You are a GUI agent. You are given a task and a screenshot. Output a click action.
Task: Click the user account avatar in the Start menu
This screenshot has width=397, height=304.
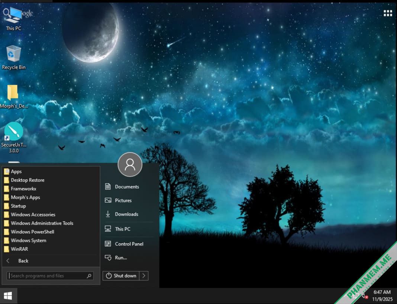[x=130, y=164]
